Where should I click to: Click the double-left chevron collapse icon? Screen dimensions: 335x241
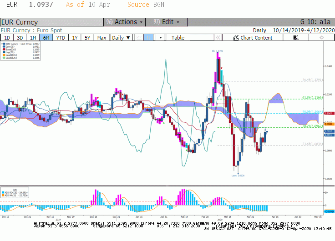point(218,38)
